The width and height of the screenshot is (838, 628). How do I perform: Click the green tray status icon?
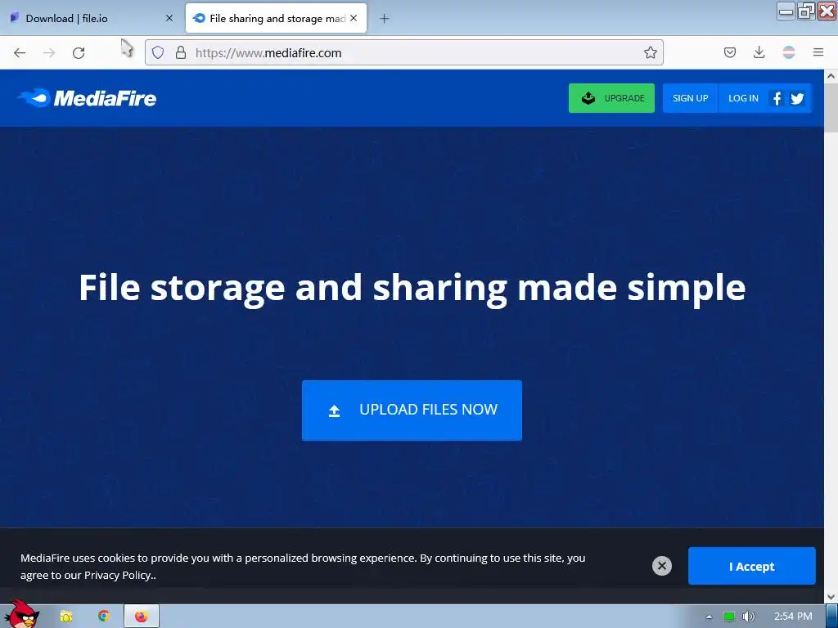[729, 617]
